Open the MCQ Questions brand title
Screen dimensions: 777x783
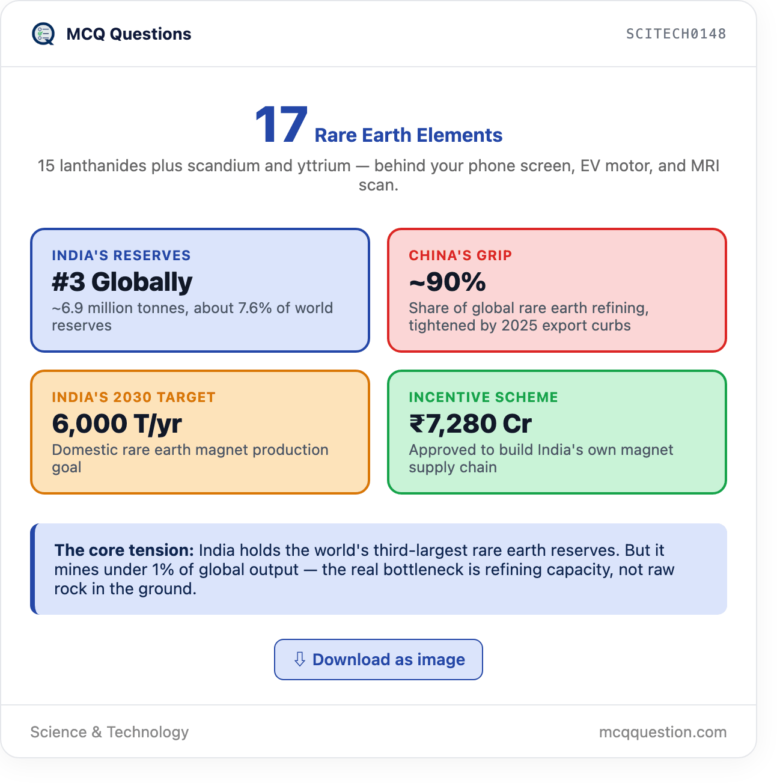pos(129,34)
